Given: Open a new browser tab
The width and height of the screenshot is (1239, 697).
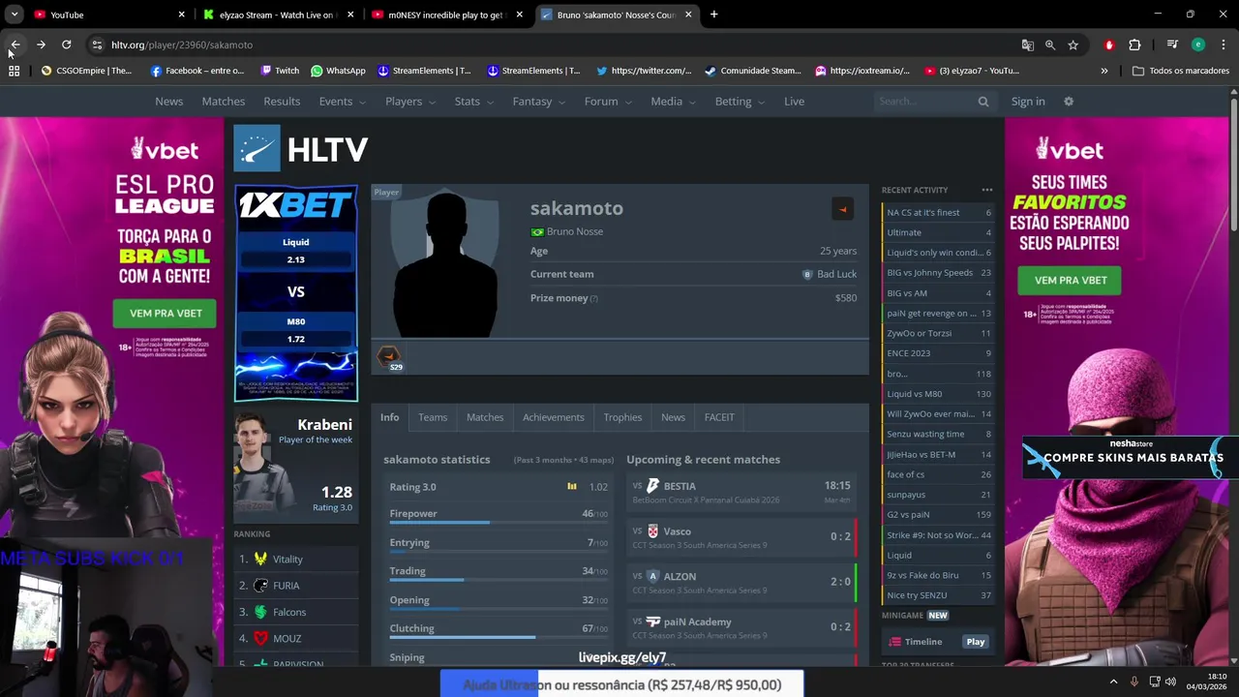Looking at the screenshot, I should pos(713,15).
